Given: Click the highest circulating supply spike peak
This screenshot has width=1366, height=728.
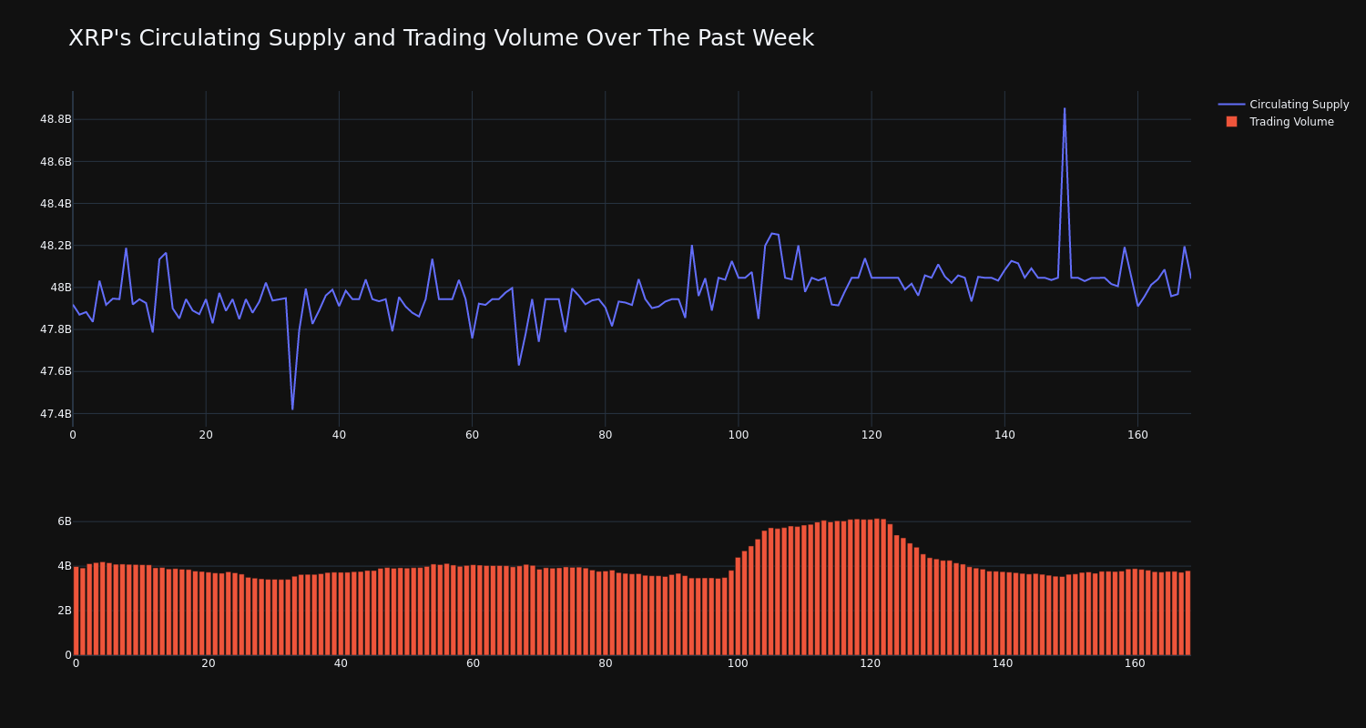Looking at the screenshot, I should point(1065,109).
